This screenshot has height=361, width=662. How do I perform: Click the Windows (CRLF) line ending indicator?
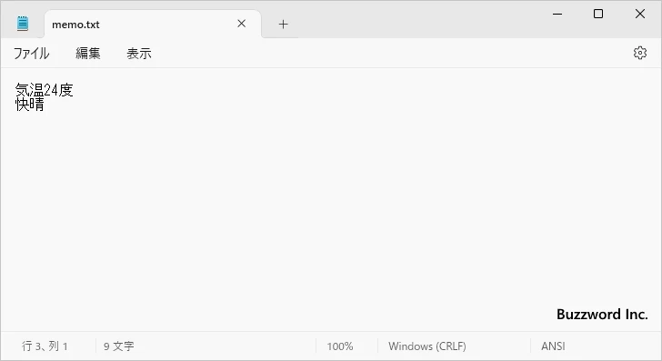pyautogui.click(x=427, y=346)
